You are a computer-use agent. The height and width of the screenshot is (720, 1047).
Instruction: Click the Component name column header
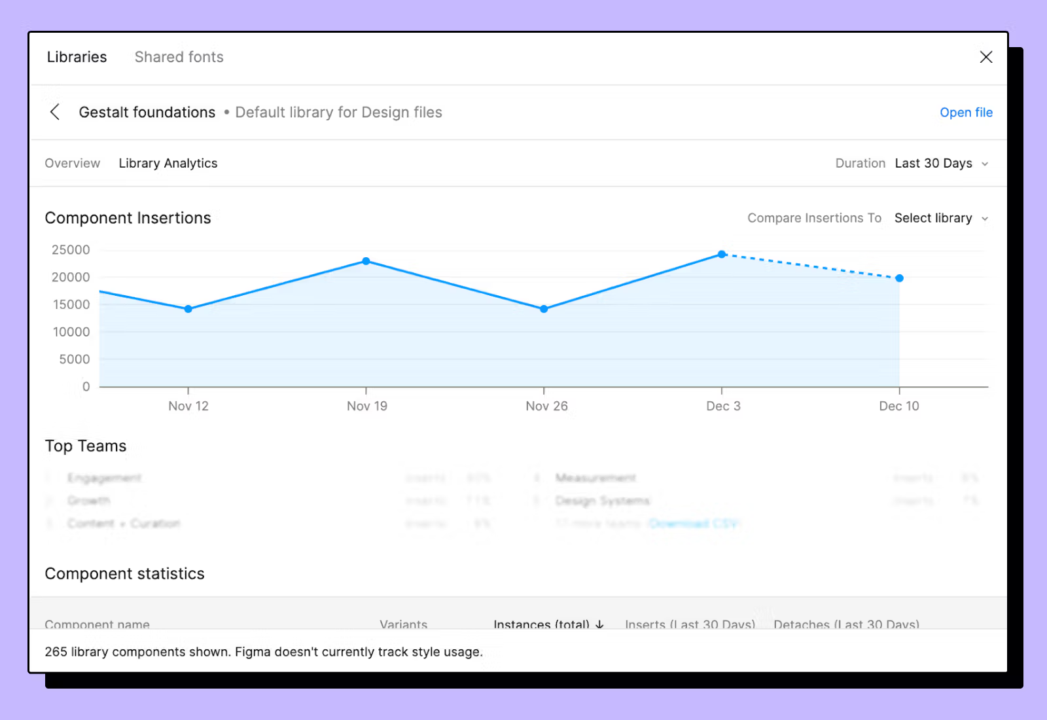coord(97,624)
